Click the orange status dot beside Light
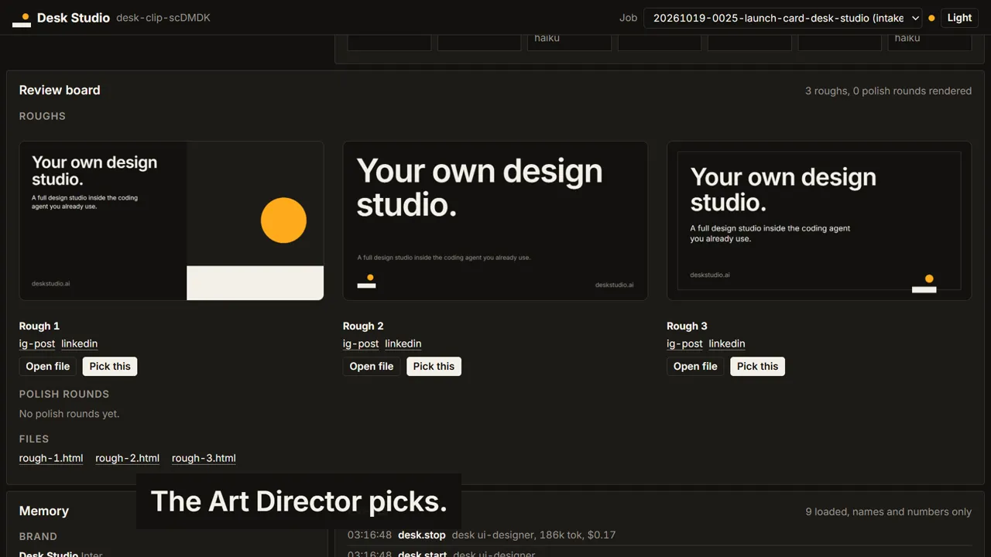Image resolution: width=991 pixels, height=557 pixels. 931,18
